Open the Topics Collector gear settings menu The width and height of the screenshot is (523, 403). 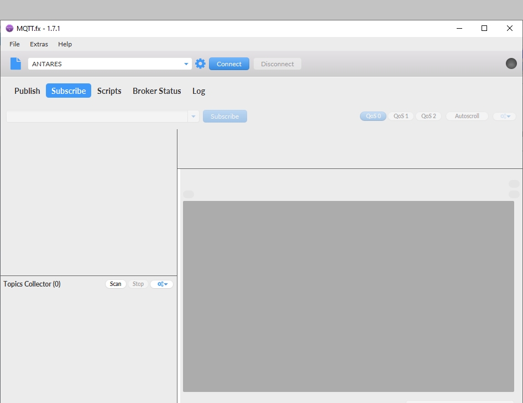click(x=161, y=284)
